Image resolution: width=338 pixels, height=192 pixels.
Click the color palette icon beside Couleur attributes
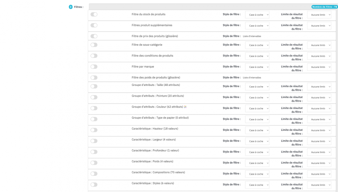185,107
